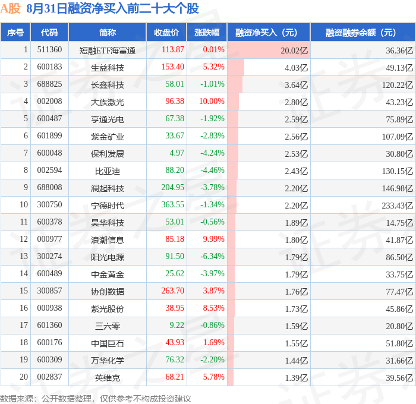Open the 生益科技 stock name

pyautogui.click(x=108, y=68)
